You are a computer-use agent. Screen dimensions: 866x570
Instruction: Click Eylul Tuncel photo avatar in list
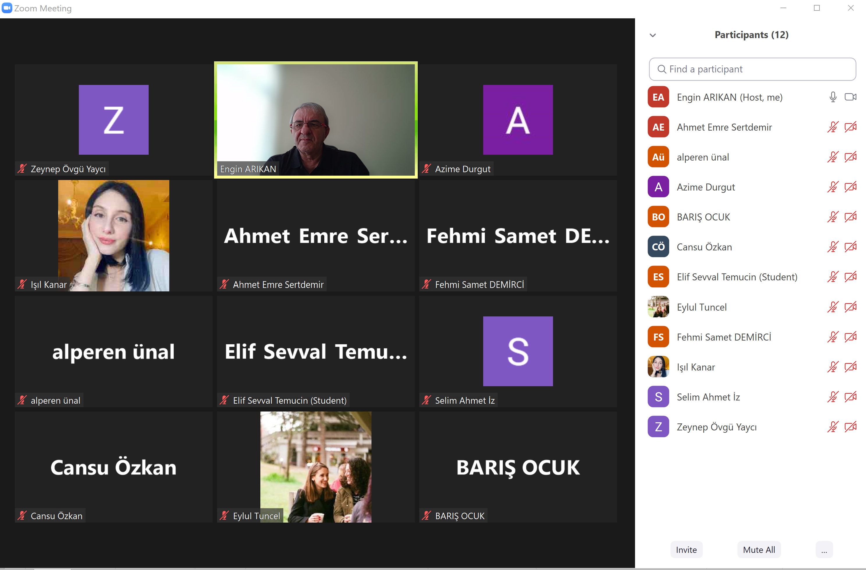pos(658,307)
